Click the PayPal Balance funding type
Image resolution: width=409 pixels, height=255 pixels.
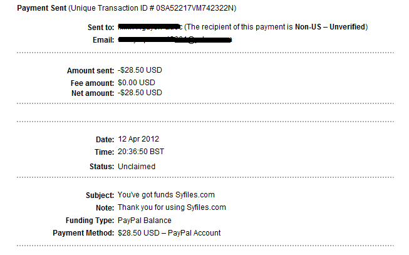click(145, 221)
